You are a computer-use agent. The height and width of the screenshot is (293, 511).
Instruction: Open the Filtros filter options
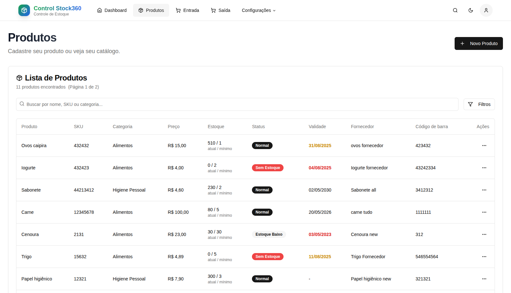479,104
